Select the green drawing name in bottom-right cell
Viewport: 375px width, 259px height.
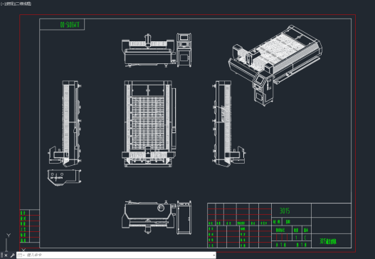(x=328, y=241)
